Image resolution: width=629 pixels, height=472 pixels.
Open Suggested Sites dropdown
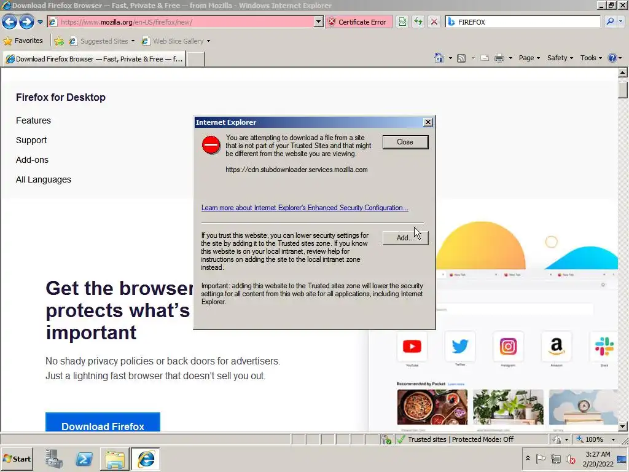tap(101, 41)
